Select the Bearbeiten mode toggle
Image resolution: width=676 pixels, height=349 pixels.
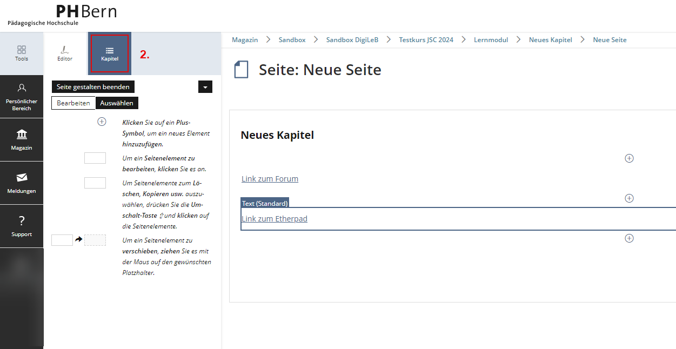(x=73, y=103)
